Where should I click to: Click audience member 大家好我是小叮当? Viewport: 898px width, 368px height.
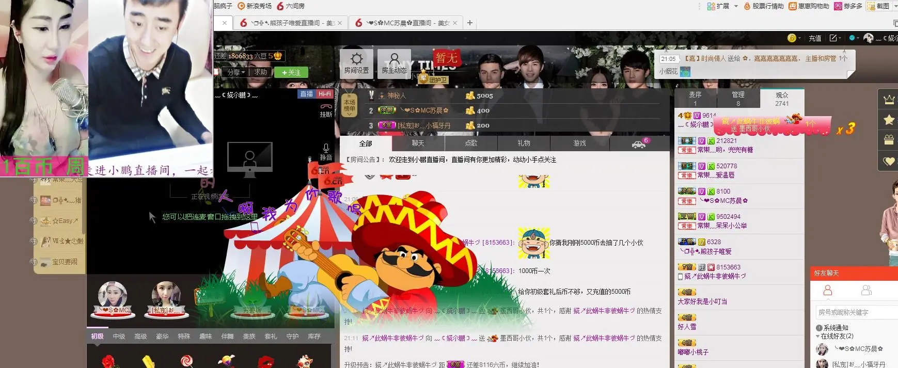point(702,301)
